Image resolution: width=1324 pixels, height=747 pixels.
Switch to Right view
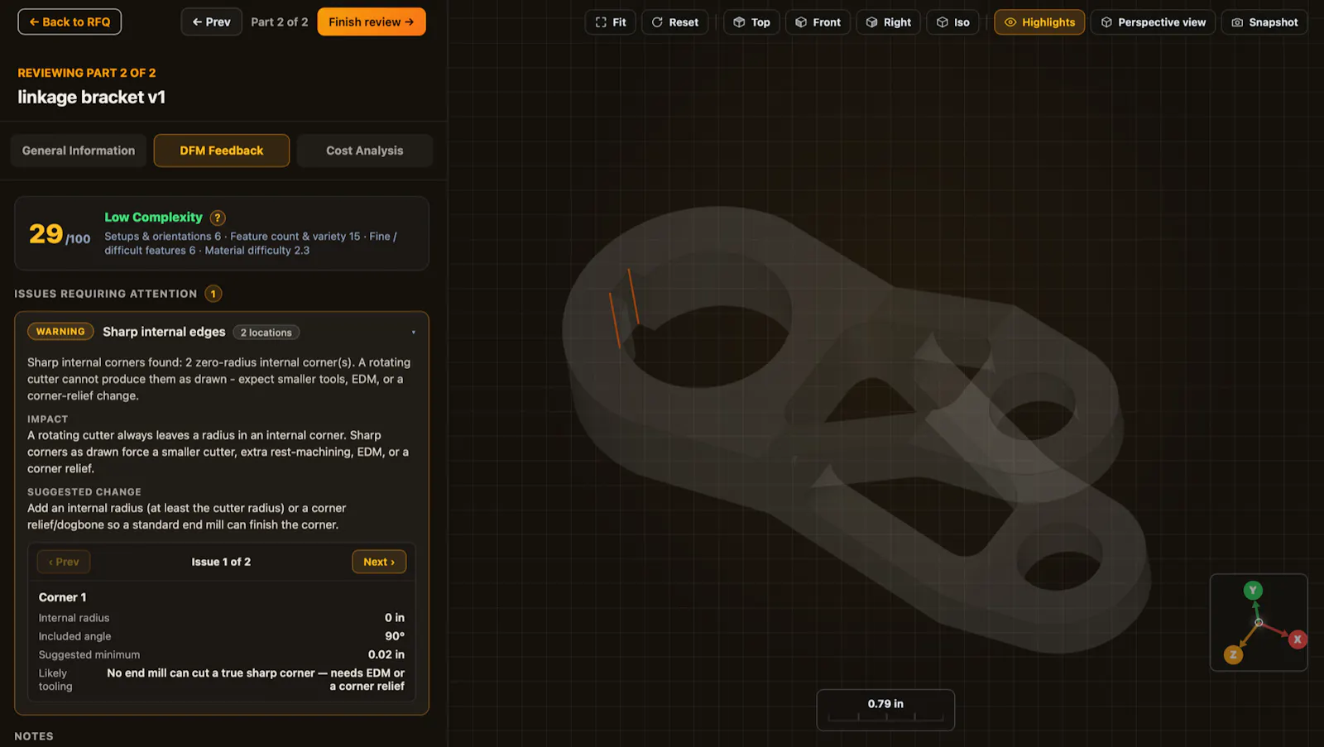[x=888, y=22]
